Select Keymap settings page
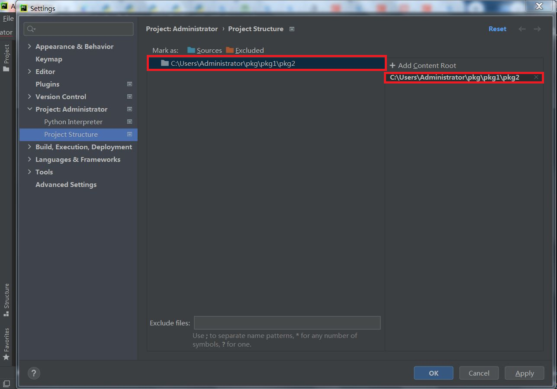This screenshot has height=389, width=557. click(x=48, y=59)
